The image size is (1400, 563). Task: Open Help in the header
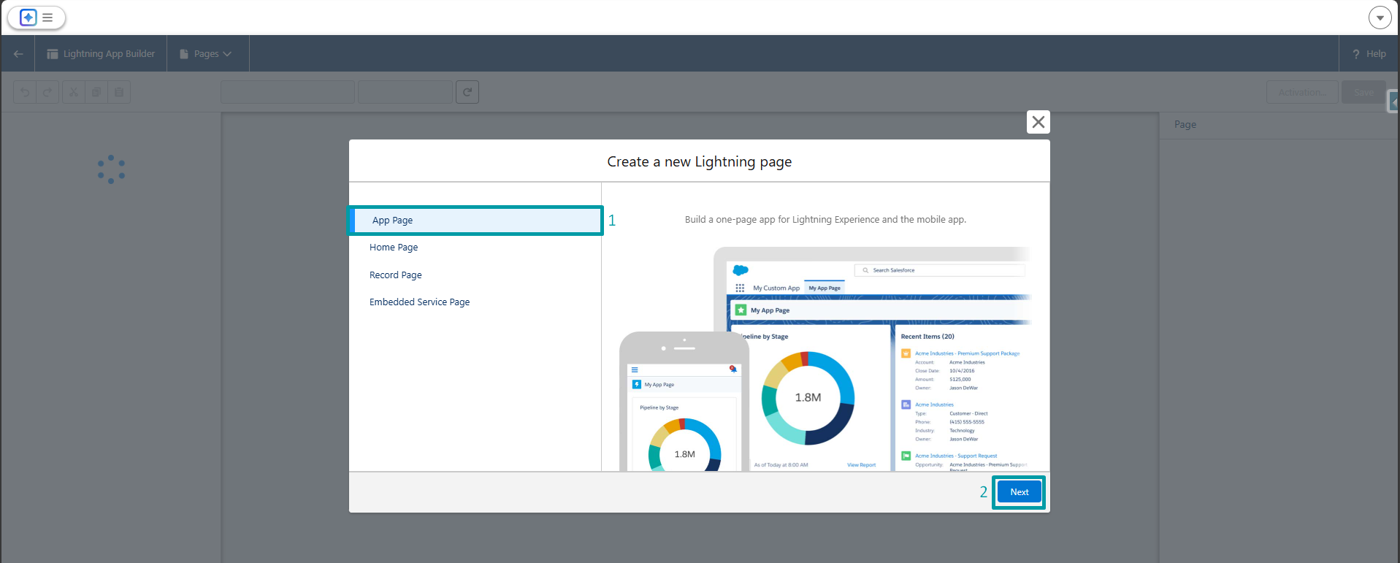pyautogui.click(x=1369, y=54)
